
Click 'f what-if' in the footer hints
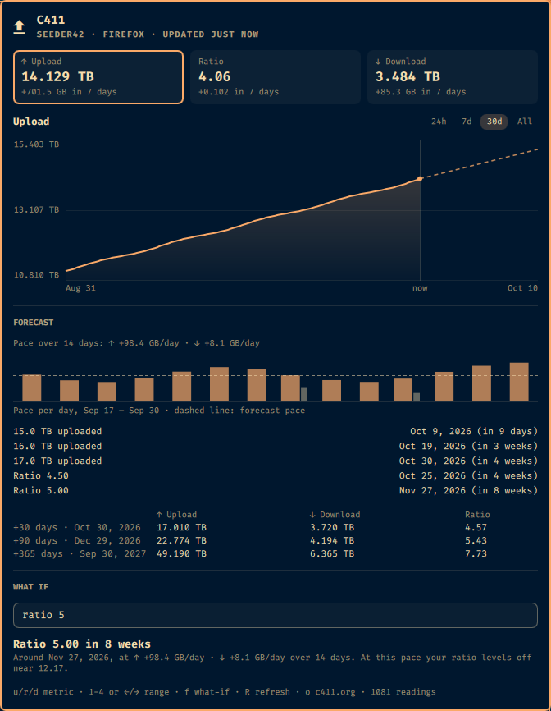click(x=207, y=692)
